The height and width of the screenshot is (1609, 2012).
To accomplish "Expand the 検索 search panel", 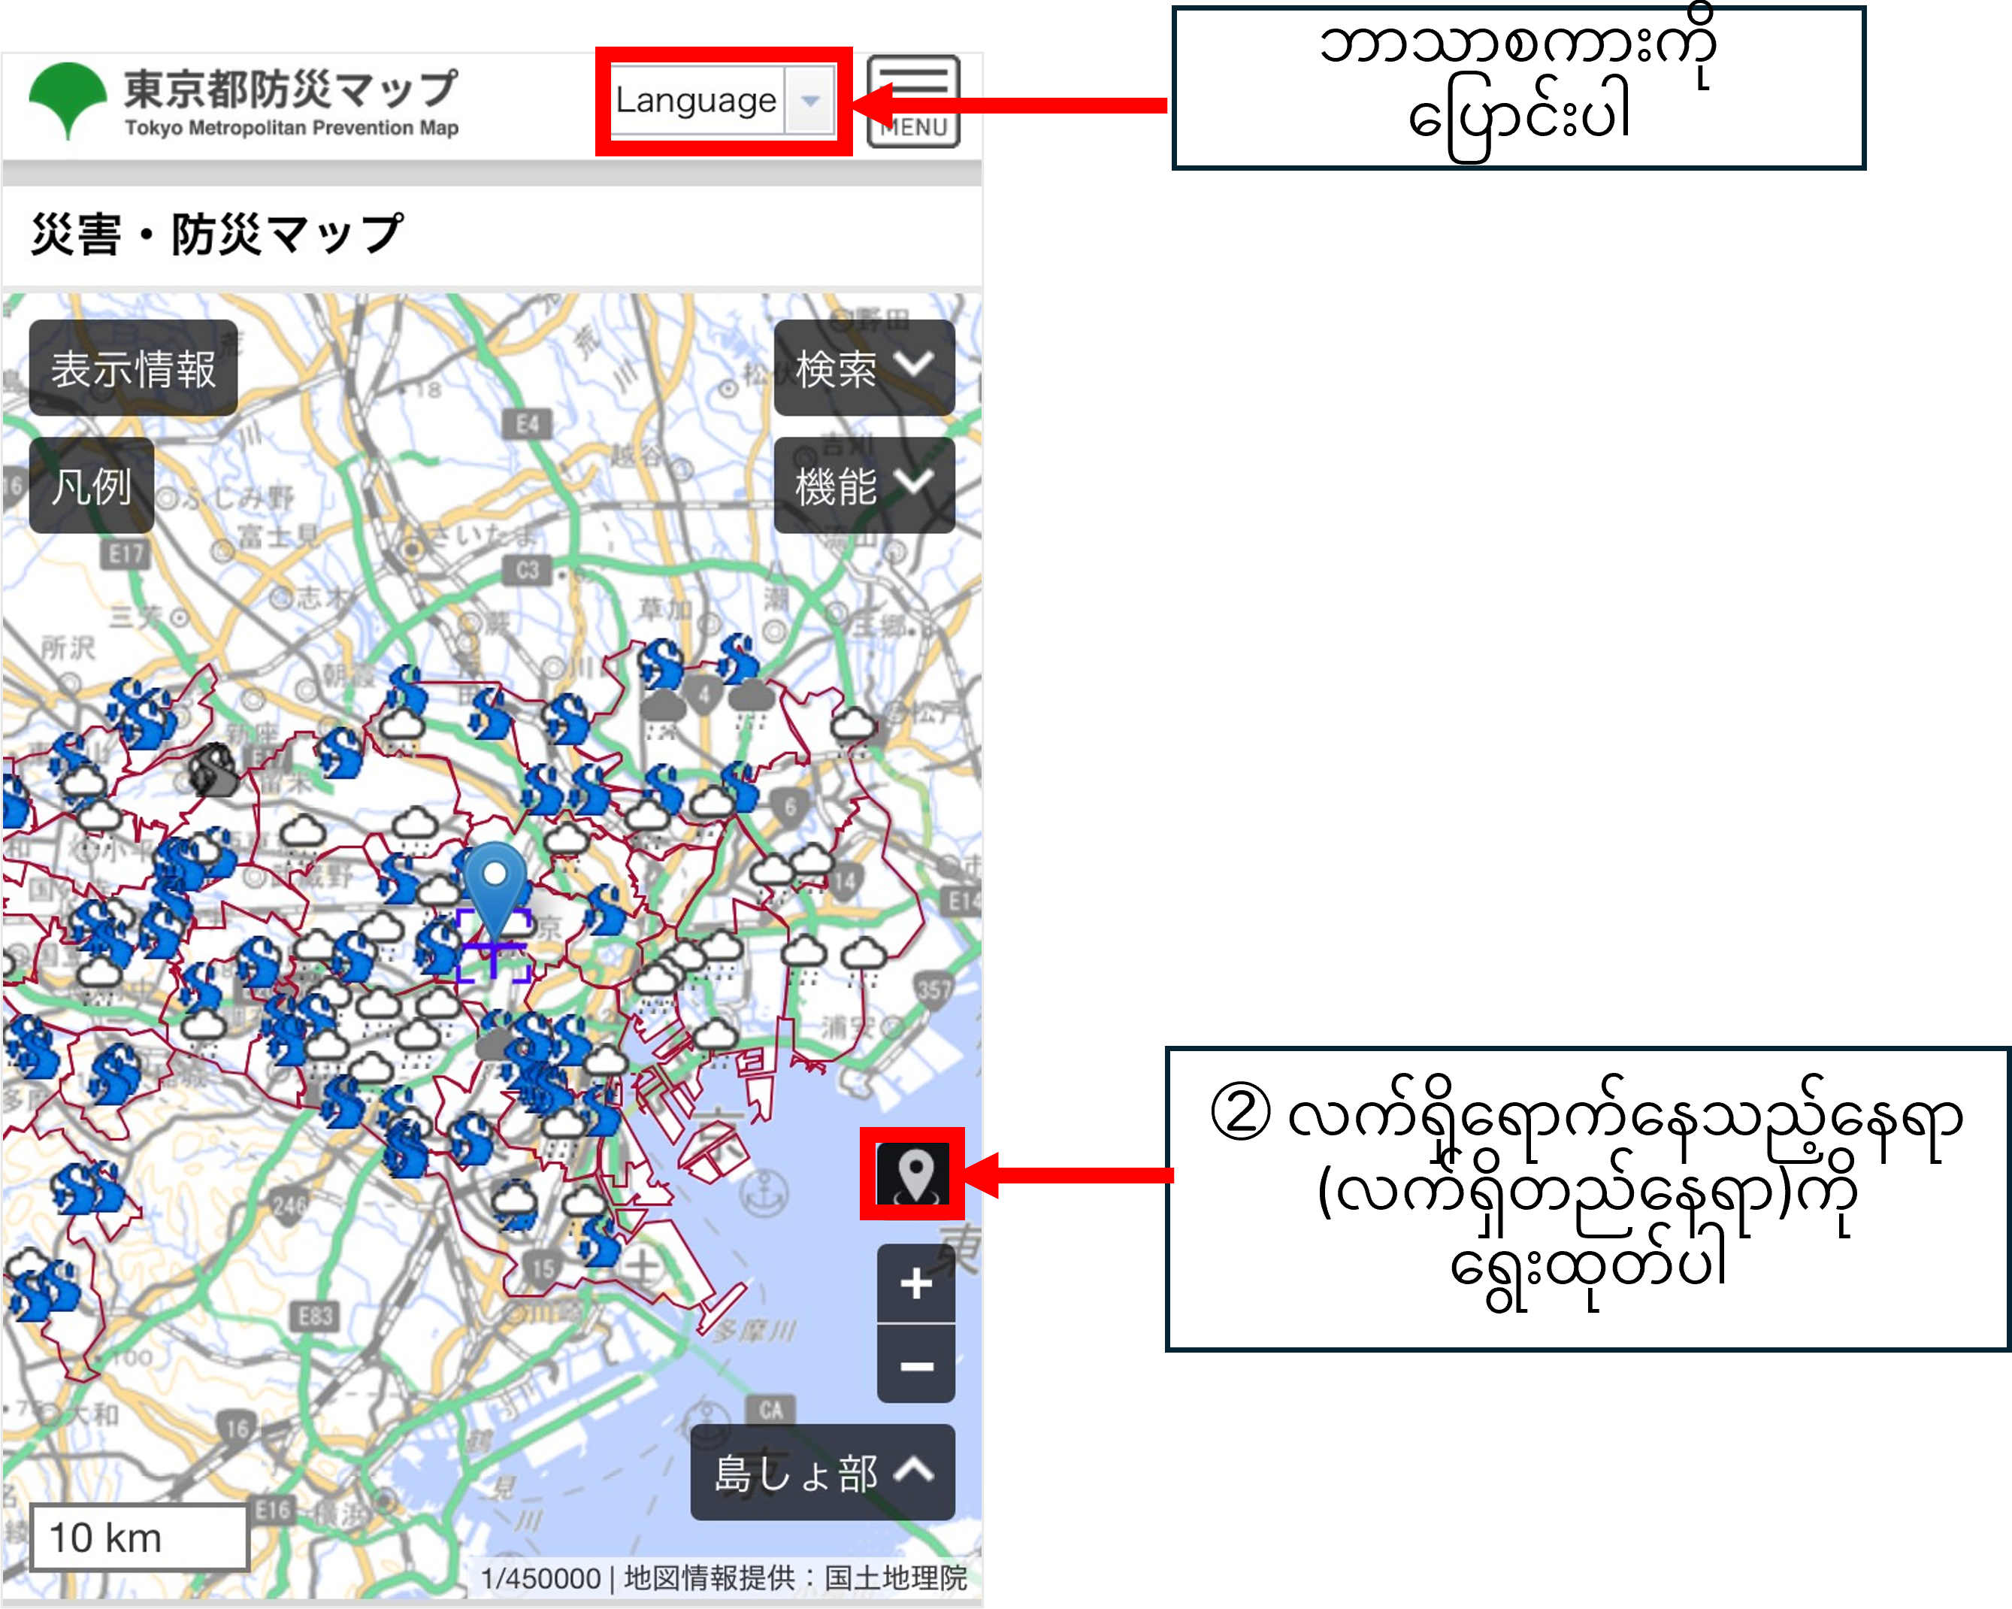I will coord(862,368).
